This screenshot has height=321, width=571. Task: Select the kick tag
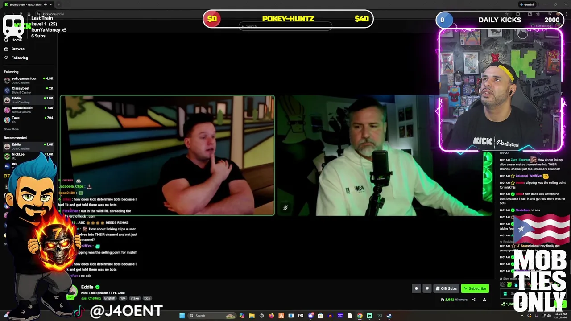pyautogui.click(x=147, y=298)
